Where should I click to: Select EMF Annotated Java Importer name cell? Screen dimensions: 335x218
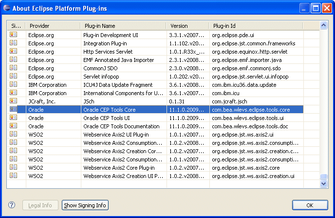coord(124,60)
